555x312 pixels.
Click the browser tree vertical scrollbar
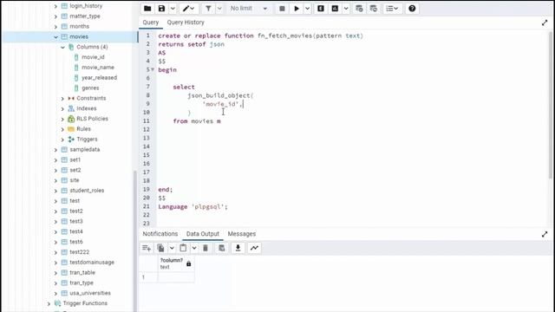135,241
